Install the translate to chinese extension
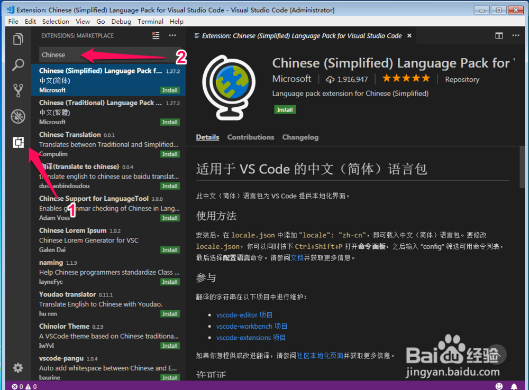This screenshot has height=390, width=529. [x=170, y=186]
